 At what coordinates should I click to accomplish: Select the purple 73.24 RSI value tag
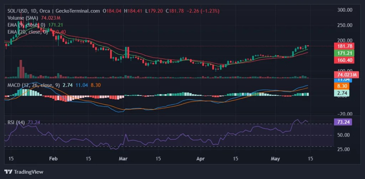point(344,122)
